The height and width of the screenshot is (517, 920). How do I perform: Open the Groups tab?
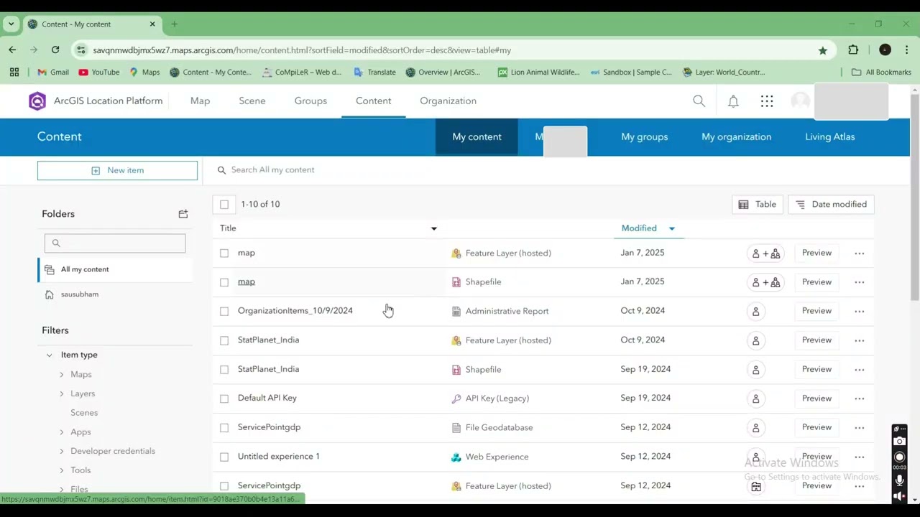[x=310, y=101]
